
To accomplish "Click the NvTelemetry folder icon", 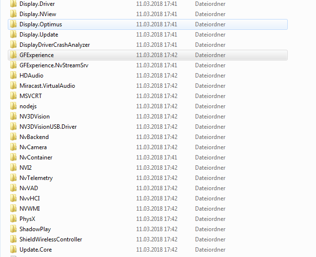I will [x=13, y=178].
